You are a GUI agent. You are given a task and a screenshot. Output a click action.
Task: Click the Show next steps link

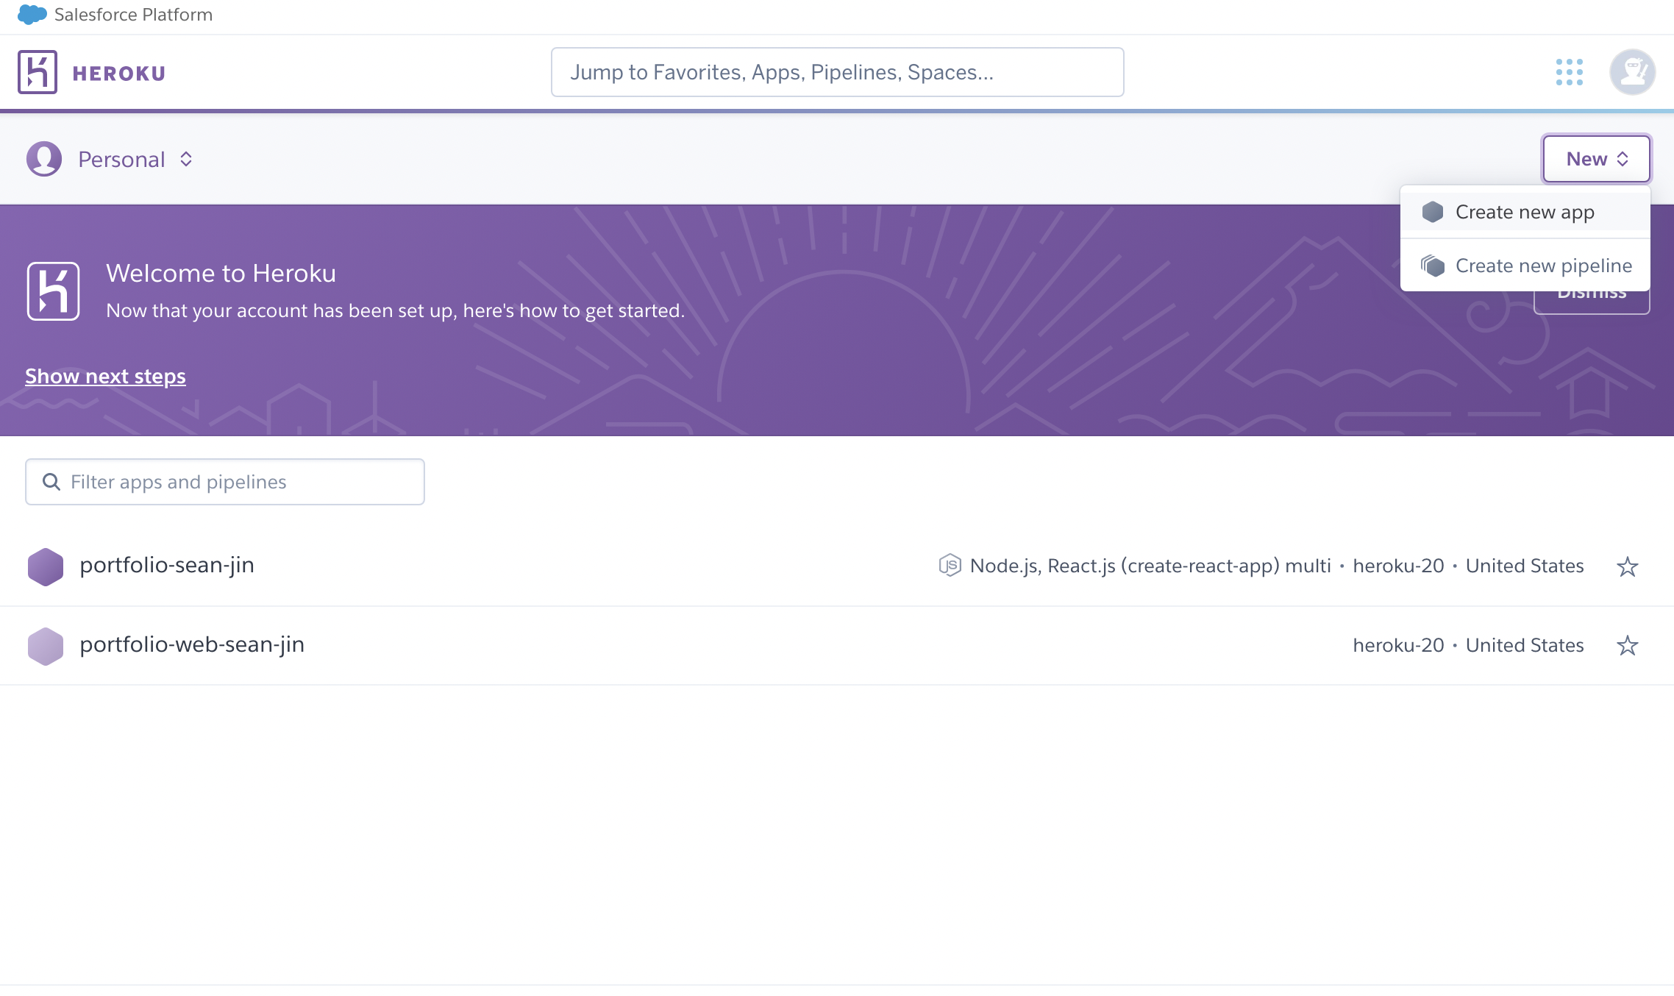tap(105, 376)
